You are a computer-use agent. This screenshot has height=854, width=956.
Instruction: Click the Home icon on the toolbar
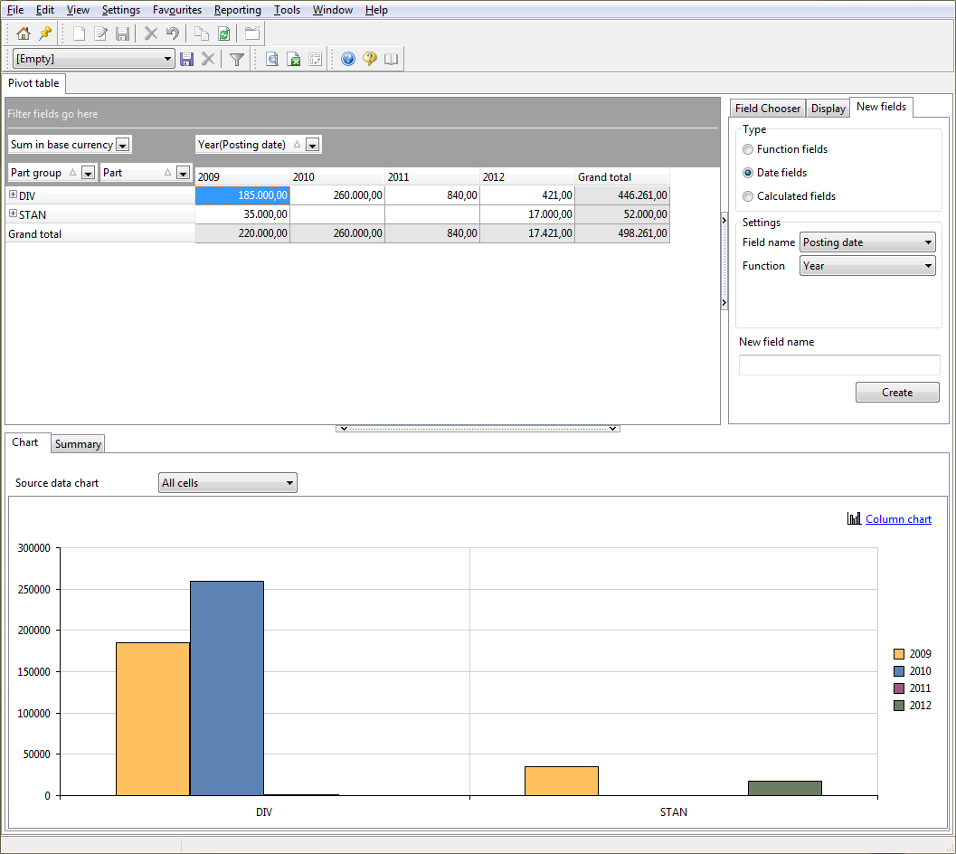(24, 33)
